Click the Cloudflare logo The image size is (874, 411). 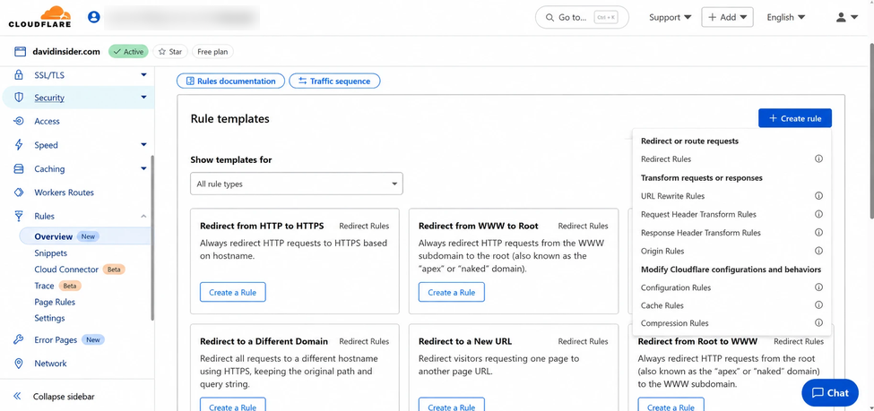coord(39,17)
